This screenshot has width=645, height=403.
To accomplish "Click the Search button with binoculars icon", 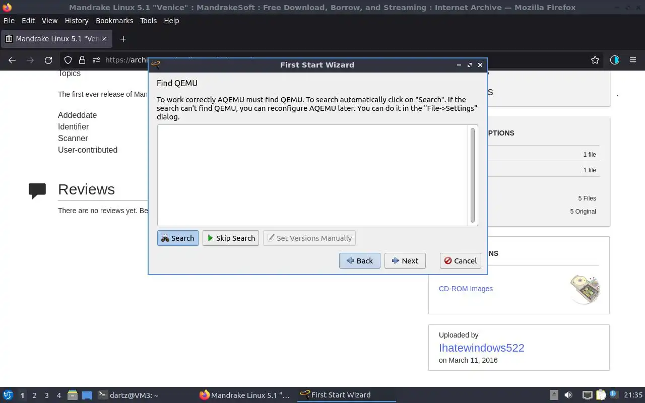I will [x=178, y=238].
